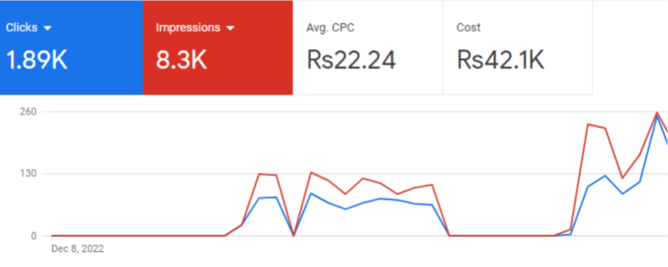The image size is (668, 267).
Task: Click the Dec 8, 2022 date label
Action: (77, 249)
